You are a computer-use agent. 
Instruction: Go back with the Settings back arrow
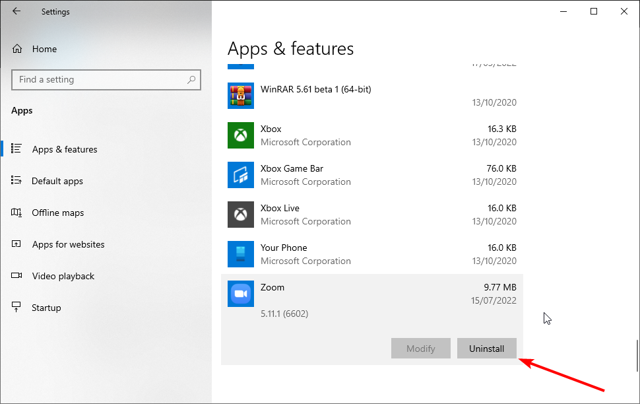(x=16, y=11)
